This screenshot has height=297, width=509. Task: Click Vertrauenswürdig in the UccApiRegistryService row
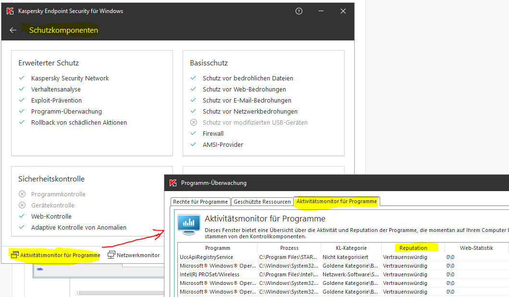click(x=405, y=257)
